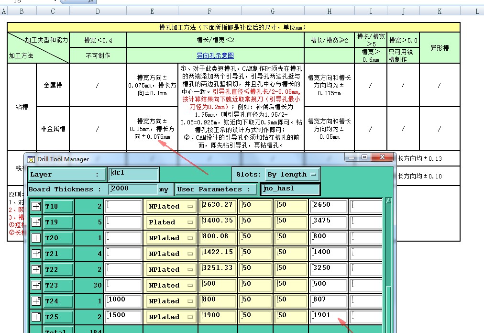Click the plus icon for tool T18
This screenshot has height=333, width=484.
(36, 206)
